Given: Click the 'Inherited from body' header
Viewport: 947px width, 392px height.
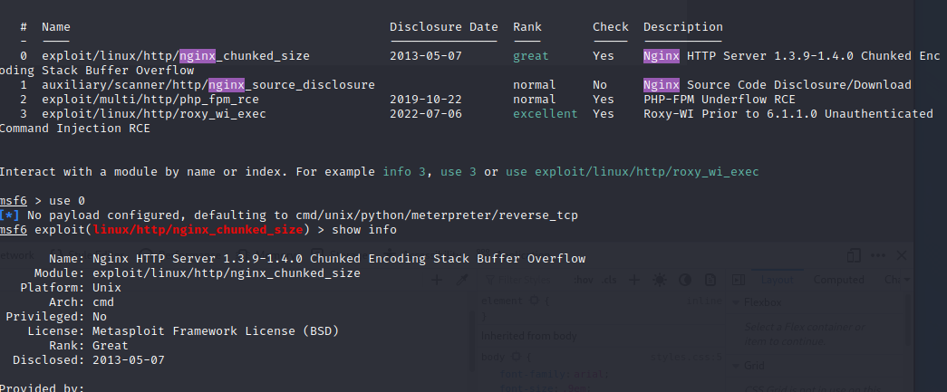Looking at the screenshot, I should tap(528, 336).
